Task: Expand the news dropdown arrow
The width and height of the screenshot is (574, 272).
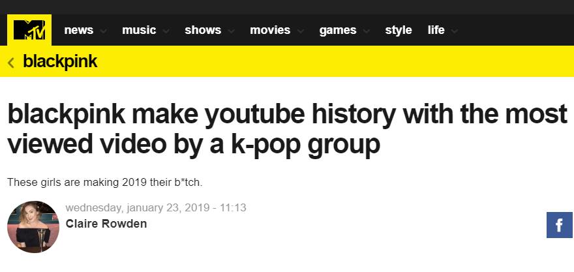Action: click(x=104, y=31)
